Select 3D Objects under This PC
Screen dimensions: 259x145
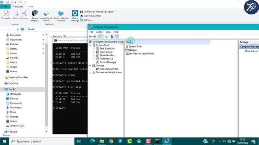coord(15,94)
